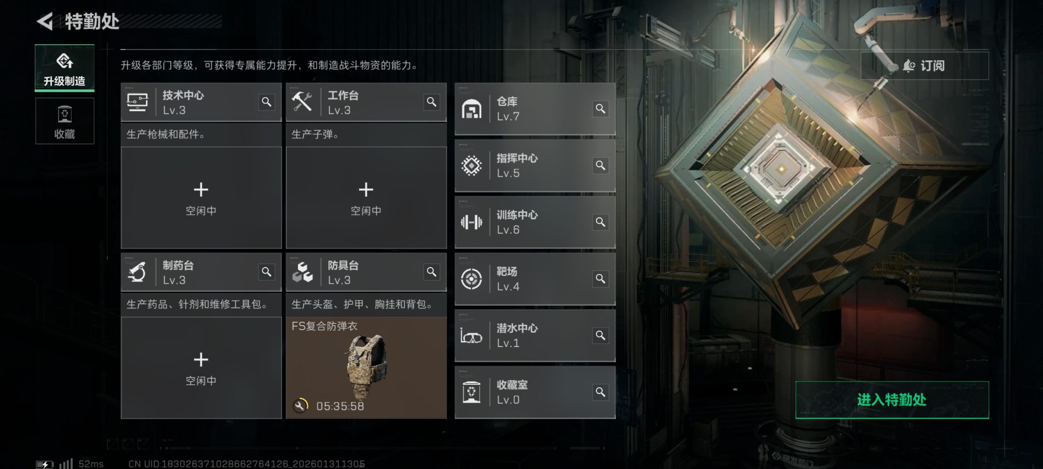This screenshot has height=469, width=1043.
Task: Select the 仓库 Lv.7 department card
Action: pyautogui.click(x=535, y=109)
